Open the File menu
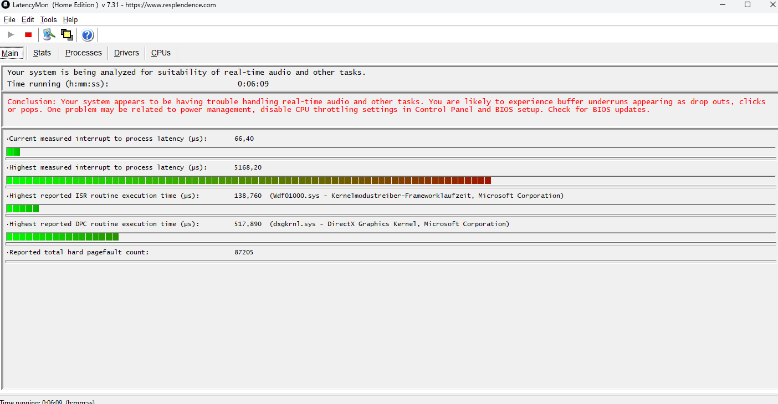778x404 pixels. [9, 19]
